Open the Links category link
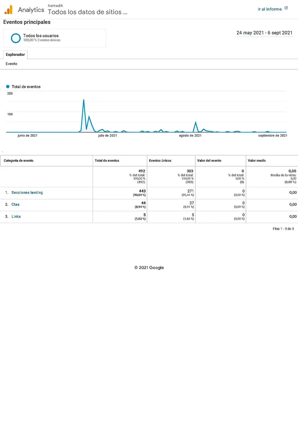This screenshot has width=298, height=422. click(16, 216)
